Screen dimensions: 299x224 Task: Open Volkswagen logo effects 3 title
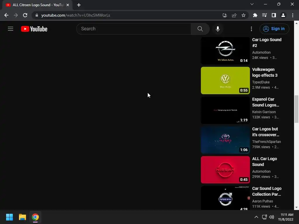[x=265, y=72]
